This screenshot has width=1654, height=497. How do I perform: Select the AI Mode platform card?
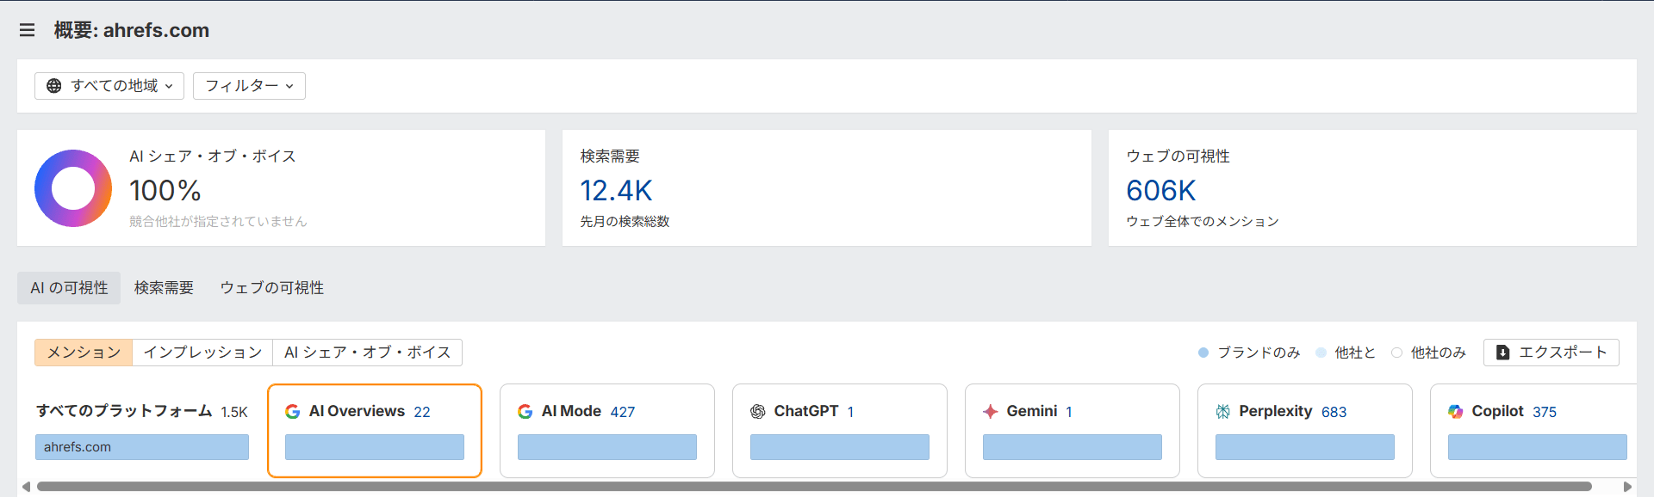[607, 431]
